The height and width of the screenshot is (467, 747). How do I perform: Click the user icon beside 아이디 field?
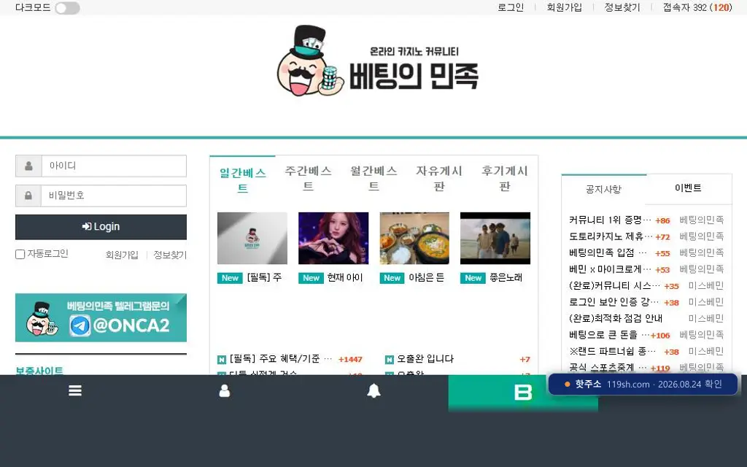pos(28,166)
